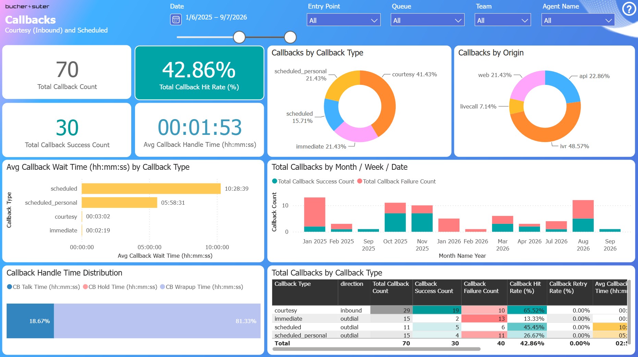Screen dimensions: 638x357
Task: Open the Agent Name dropdown
Action: (x=578, y=20)
